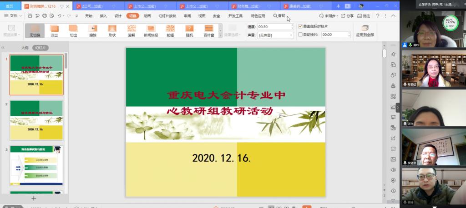Select slide 2 thumbnail in panel
The height and width of the screenshot is (208, 466).
[36, 120]
